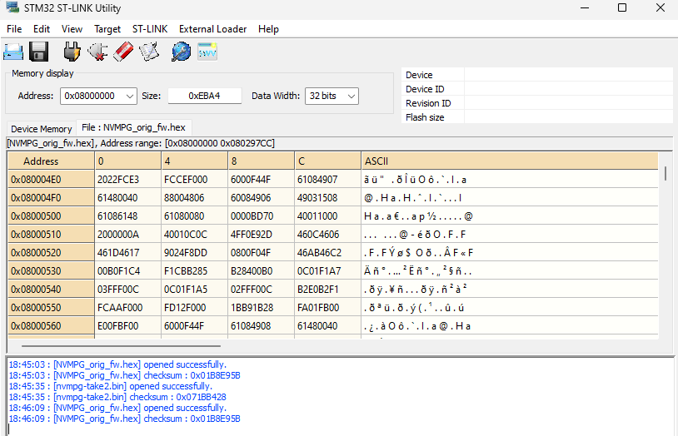
Task: Select address row 0x08000560
Action: [51, 326]
